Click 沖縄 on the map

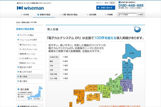coord(71,105)
